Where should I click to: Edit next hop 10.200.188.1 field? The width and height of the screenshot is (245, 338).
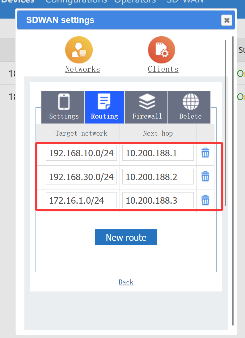coord(158,153)
